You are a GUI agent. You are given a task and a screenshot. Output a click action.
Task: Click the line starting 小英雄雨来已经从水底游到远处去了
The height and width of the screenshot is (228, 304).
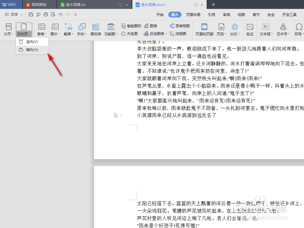pos(176,116)
